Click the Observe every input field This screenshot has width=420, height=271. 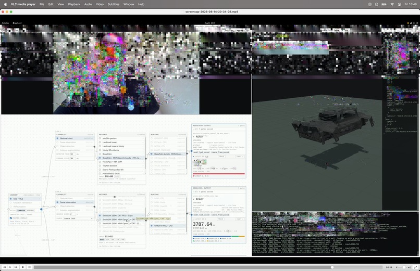point(72,214)
